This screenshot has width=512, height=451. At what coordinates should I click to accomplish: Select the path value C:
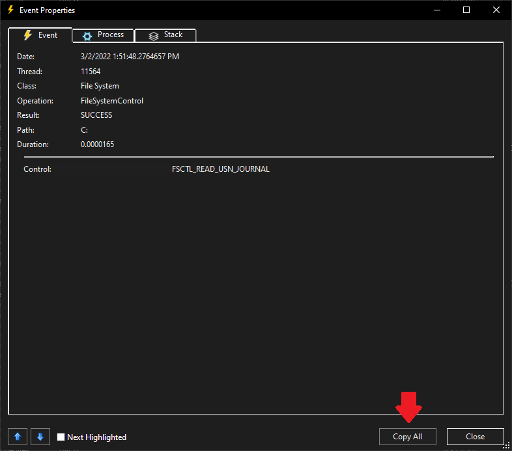pos(84,130)
